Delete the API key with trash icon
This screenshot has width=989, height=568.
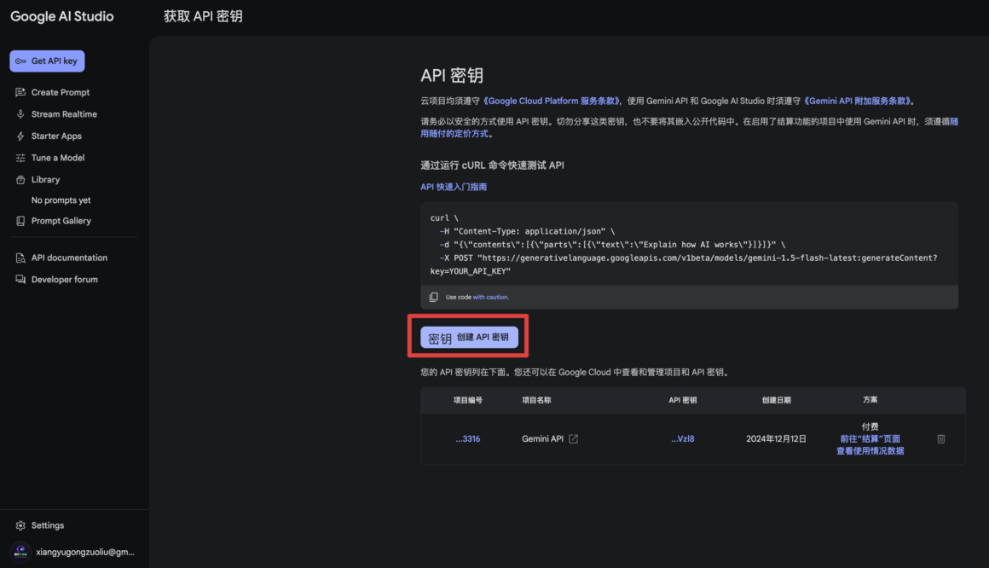pyautogui.click(x=941, y=439)
